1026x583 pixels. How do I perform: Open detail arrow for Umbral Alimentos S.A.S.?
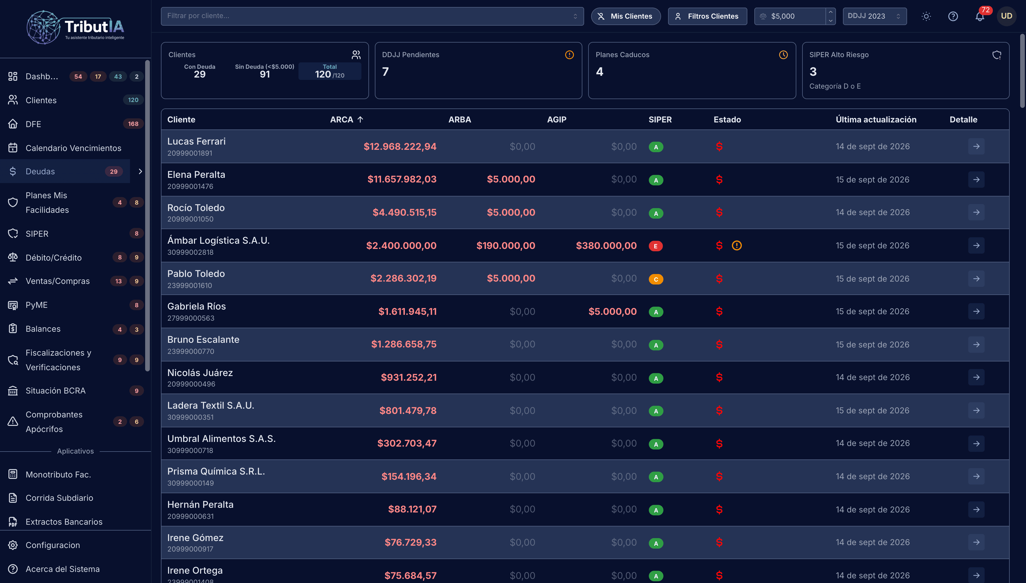(976, 444)
